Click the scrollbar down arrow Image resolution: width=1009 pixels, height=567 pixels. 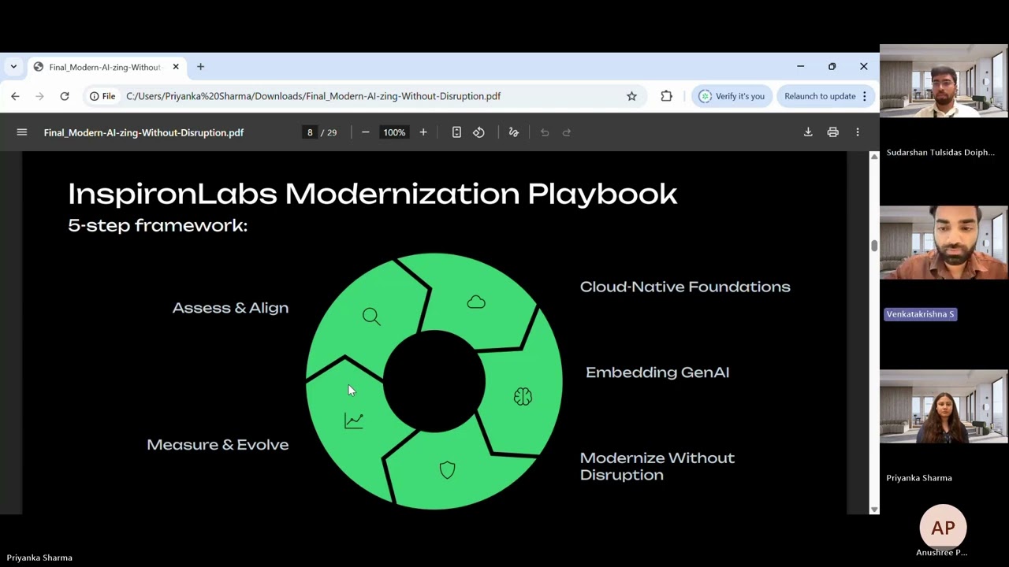pyautogui.click(x=874, y=510)
